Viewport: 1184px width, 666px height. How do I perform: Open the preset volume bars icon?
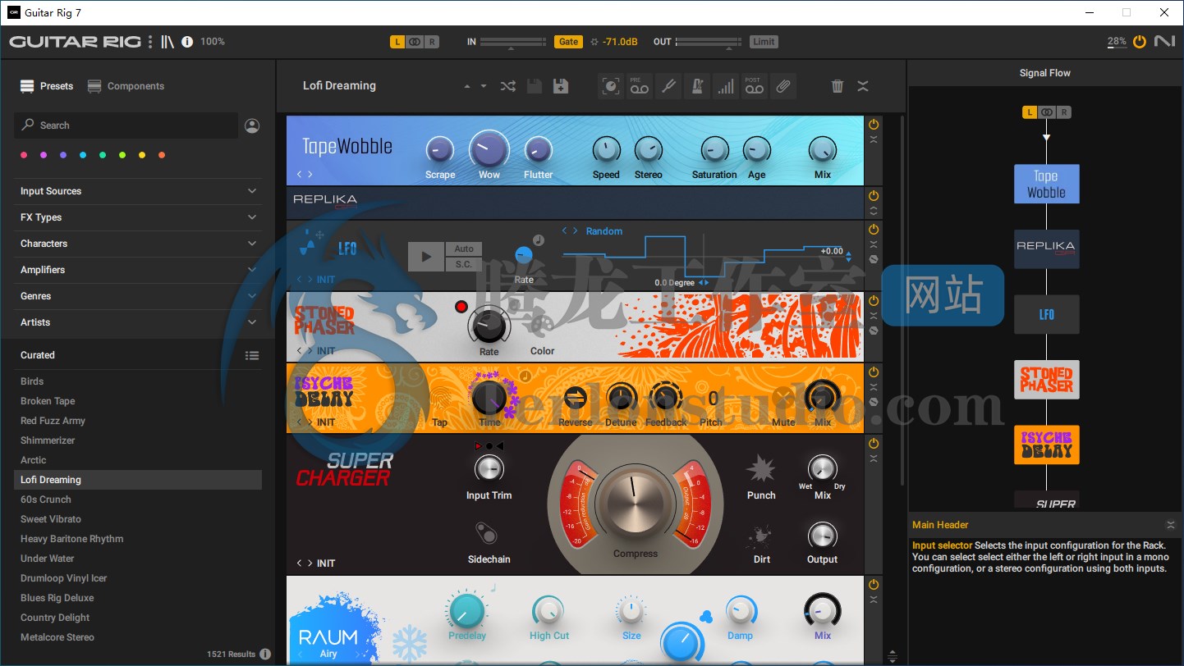726,86
